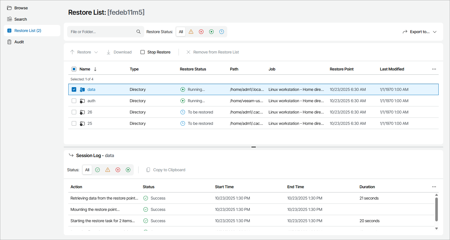Filter restore list by pending clock icon
The image size is (450, 240).
click(222, 32)
